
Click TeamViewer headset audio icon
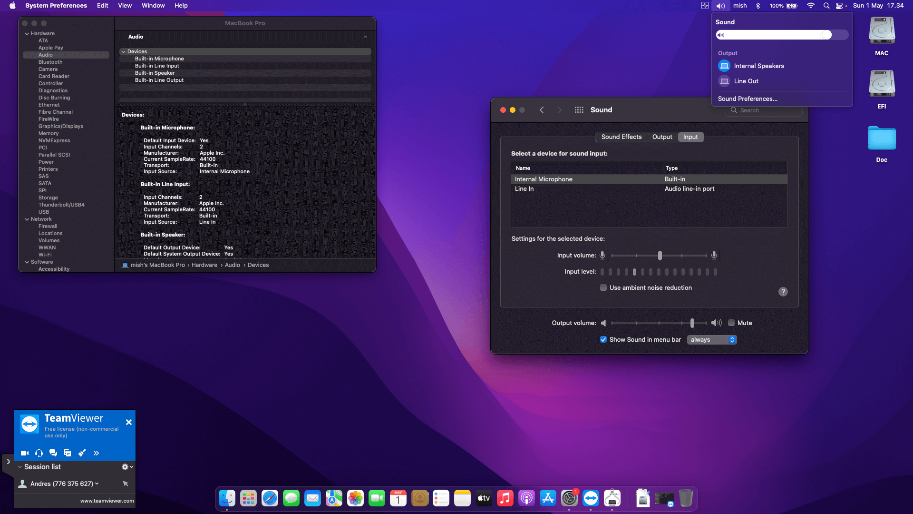(x=39, y=453)
